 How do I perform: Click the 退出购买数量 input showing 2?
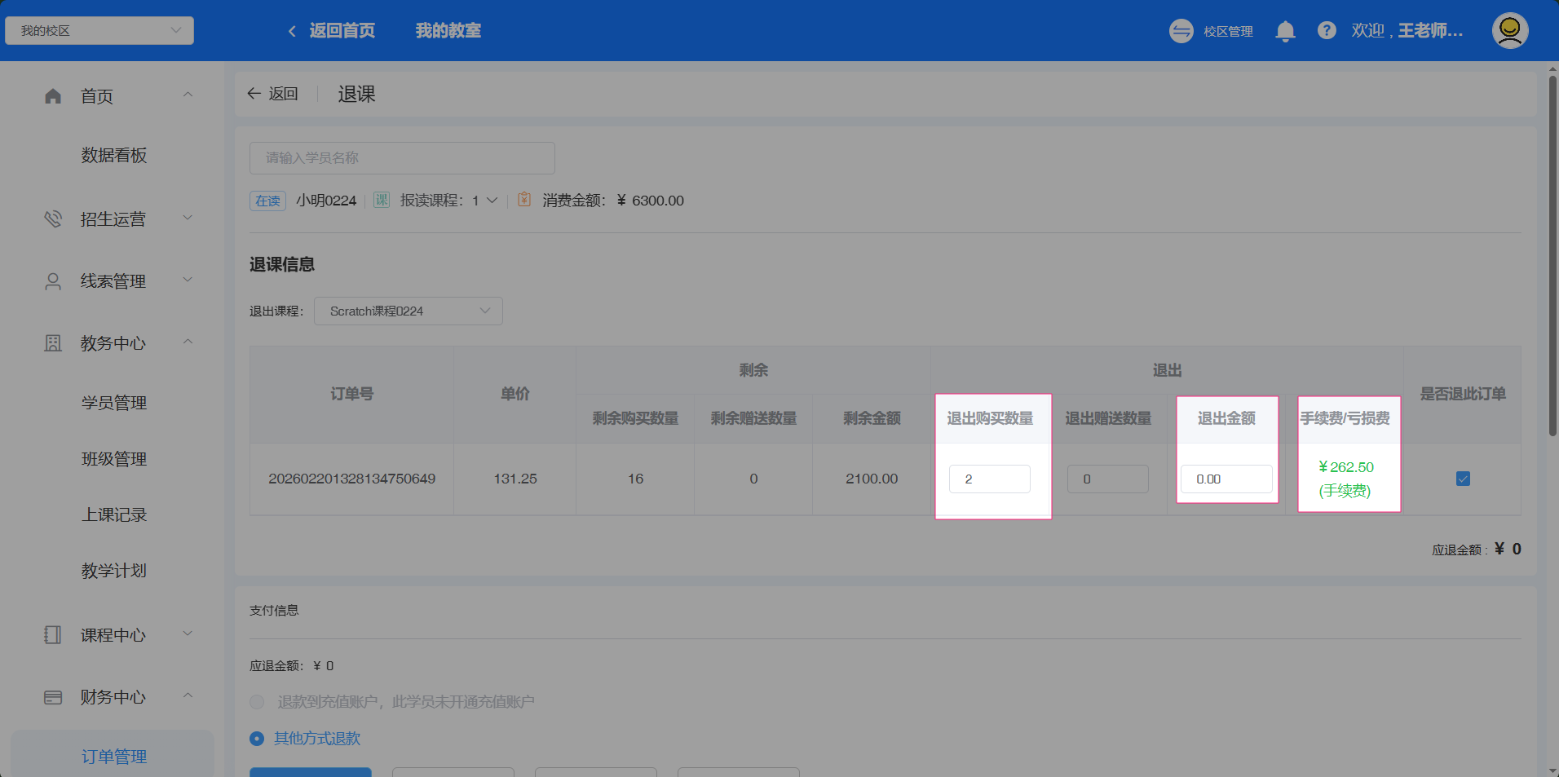(x=990, y=479)
